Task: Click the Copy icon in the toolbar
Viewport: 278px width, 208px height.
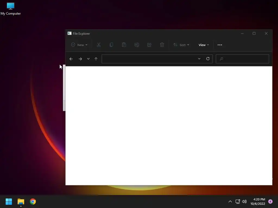Action: pyautogui.click(x=111, y=45)
